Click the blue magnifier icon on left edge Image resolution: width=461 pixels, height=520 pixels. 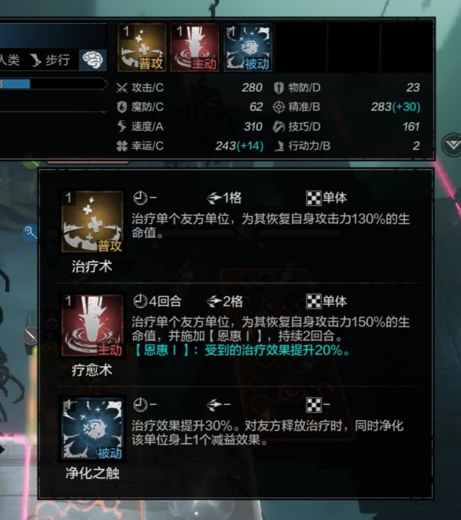pyautogui.click(x=30, y=232)
